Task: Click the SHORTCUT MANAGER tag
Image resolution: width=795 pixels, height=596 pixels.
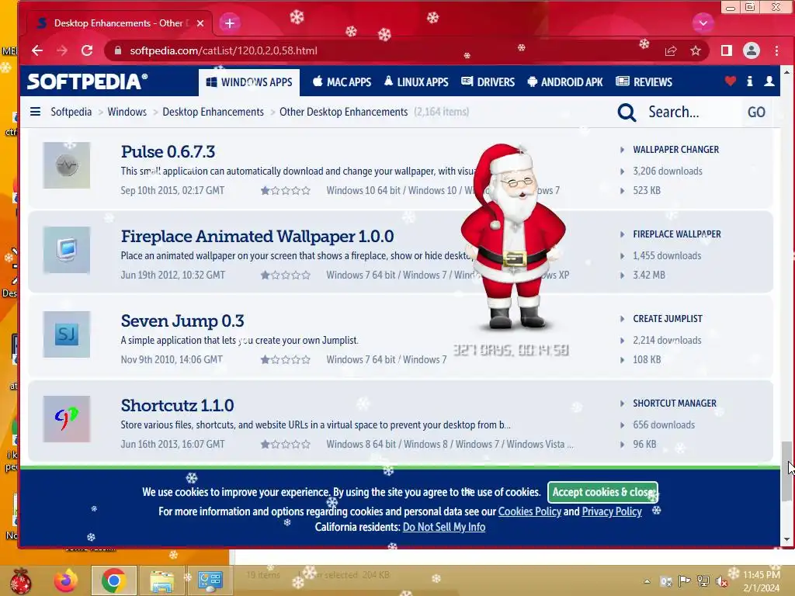Action: 675,404
